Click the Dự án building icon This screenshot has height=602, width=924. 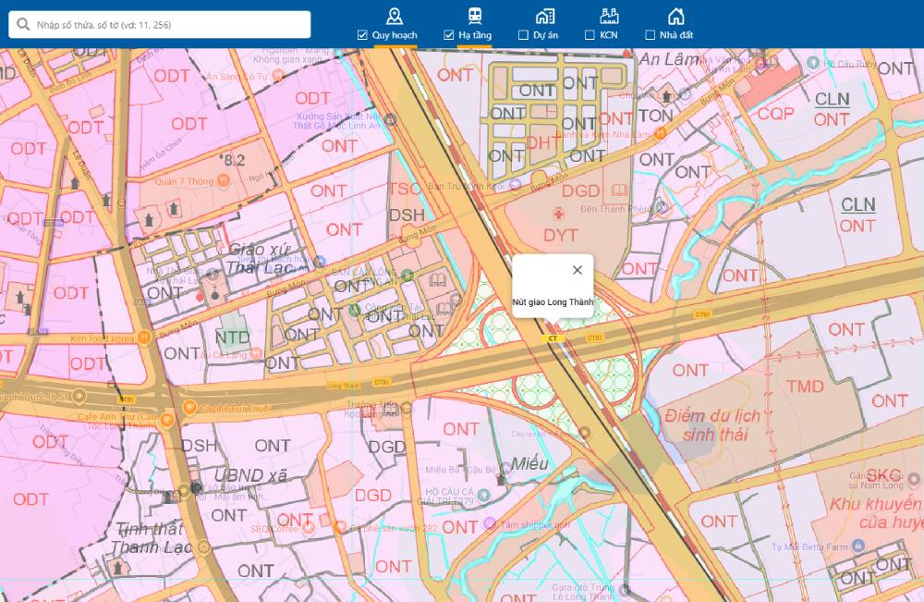coord(545,16)
